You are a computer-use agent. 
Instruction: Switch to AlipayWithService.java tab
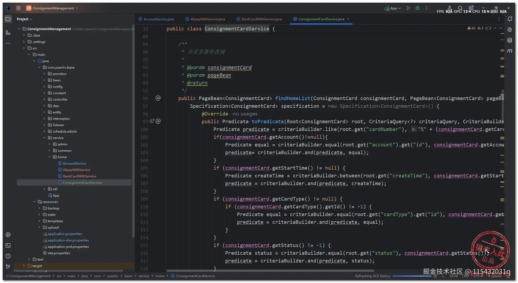pyautogui.click(x=205, y=19)
